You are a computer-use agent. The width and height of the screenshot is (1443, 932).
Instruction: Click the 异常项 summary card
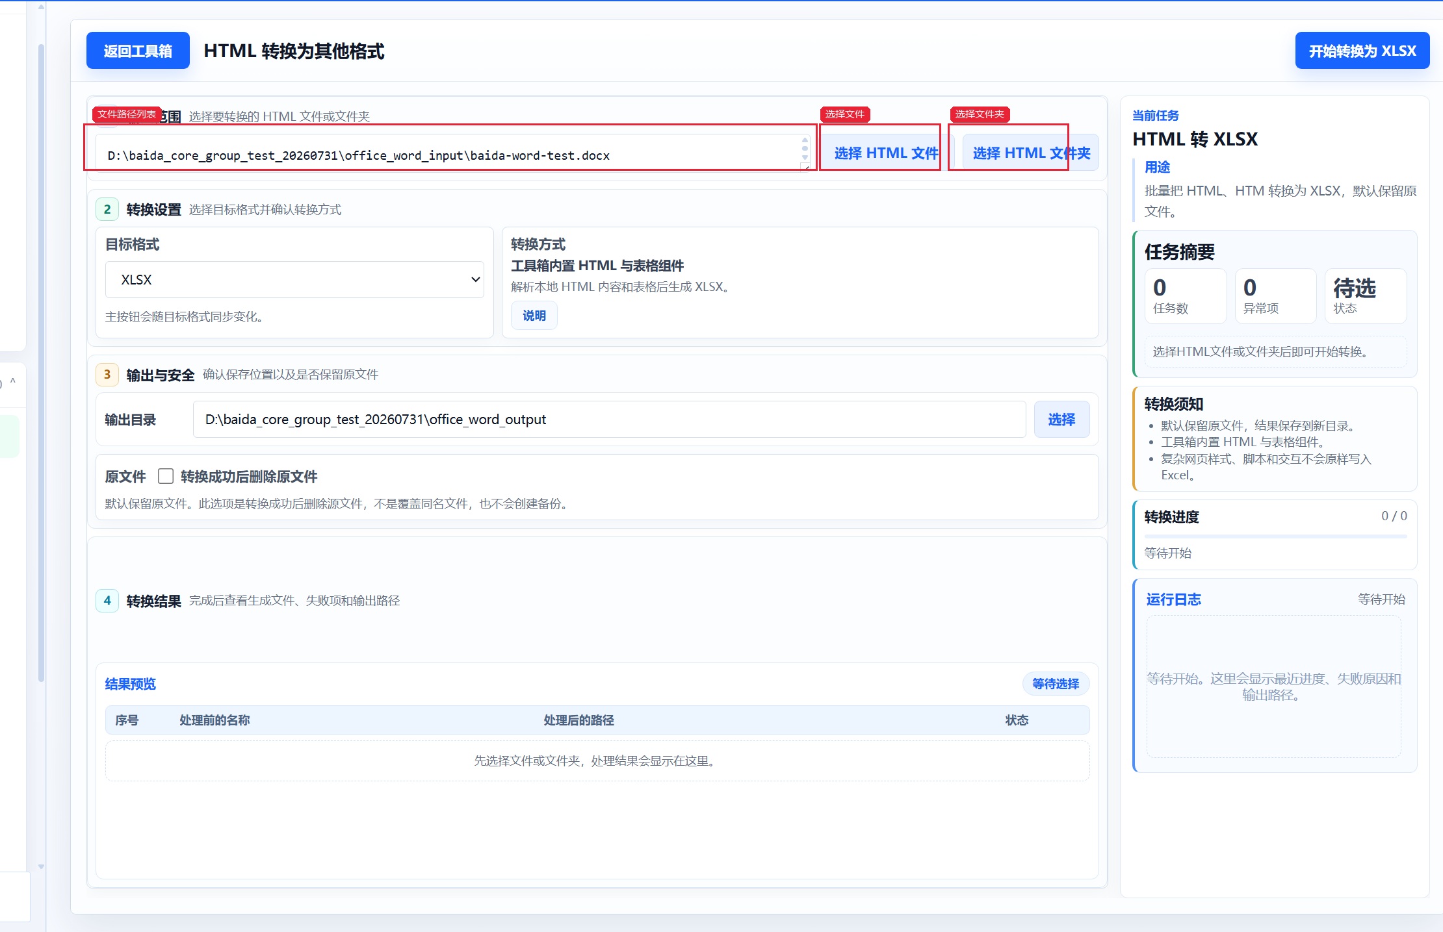(1275, 296)
